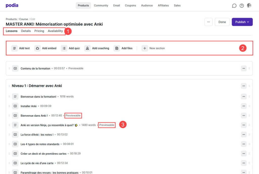Go to Coupons in top navigation
This screenshot has height=174, width=259.
130,6
